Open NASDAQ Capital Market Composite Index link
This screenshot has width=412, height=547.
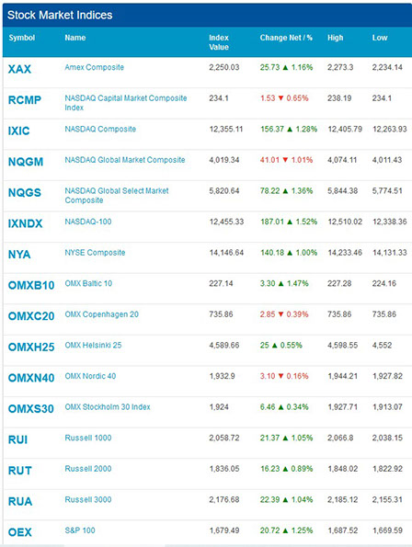pos(126,103)
